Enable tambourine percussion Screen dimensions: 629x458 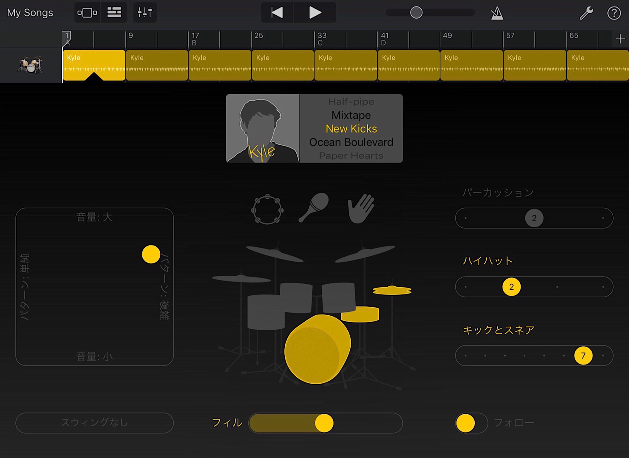coord(267,209)
